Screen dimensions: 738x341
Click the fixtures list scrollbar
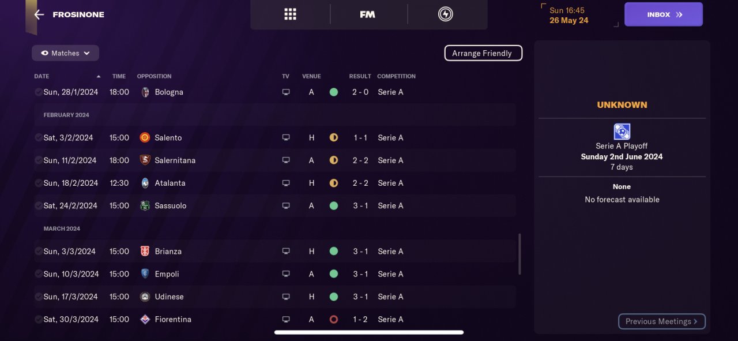coord(519,254)
